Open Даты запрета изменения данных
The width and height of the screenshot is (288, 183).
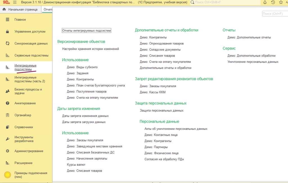[x=85, y=116]
